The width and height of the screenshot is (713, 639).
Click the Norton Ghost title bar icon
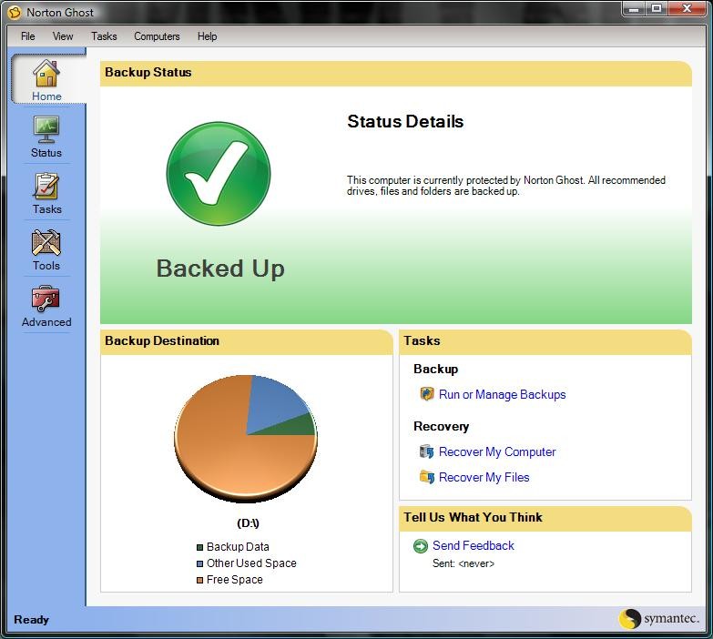(15, 12)
